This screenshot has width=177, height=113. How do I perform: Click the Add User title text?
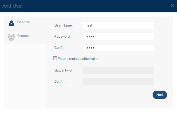(x=13, y=6)
